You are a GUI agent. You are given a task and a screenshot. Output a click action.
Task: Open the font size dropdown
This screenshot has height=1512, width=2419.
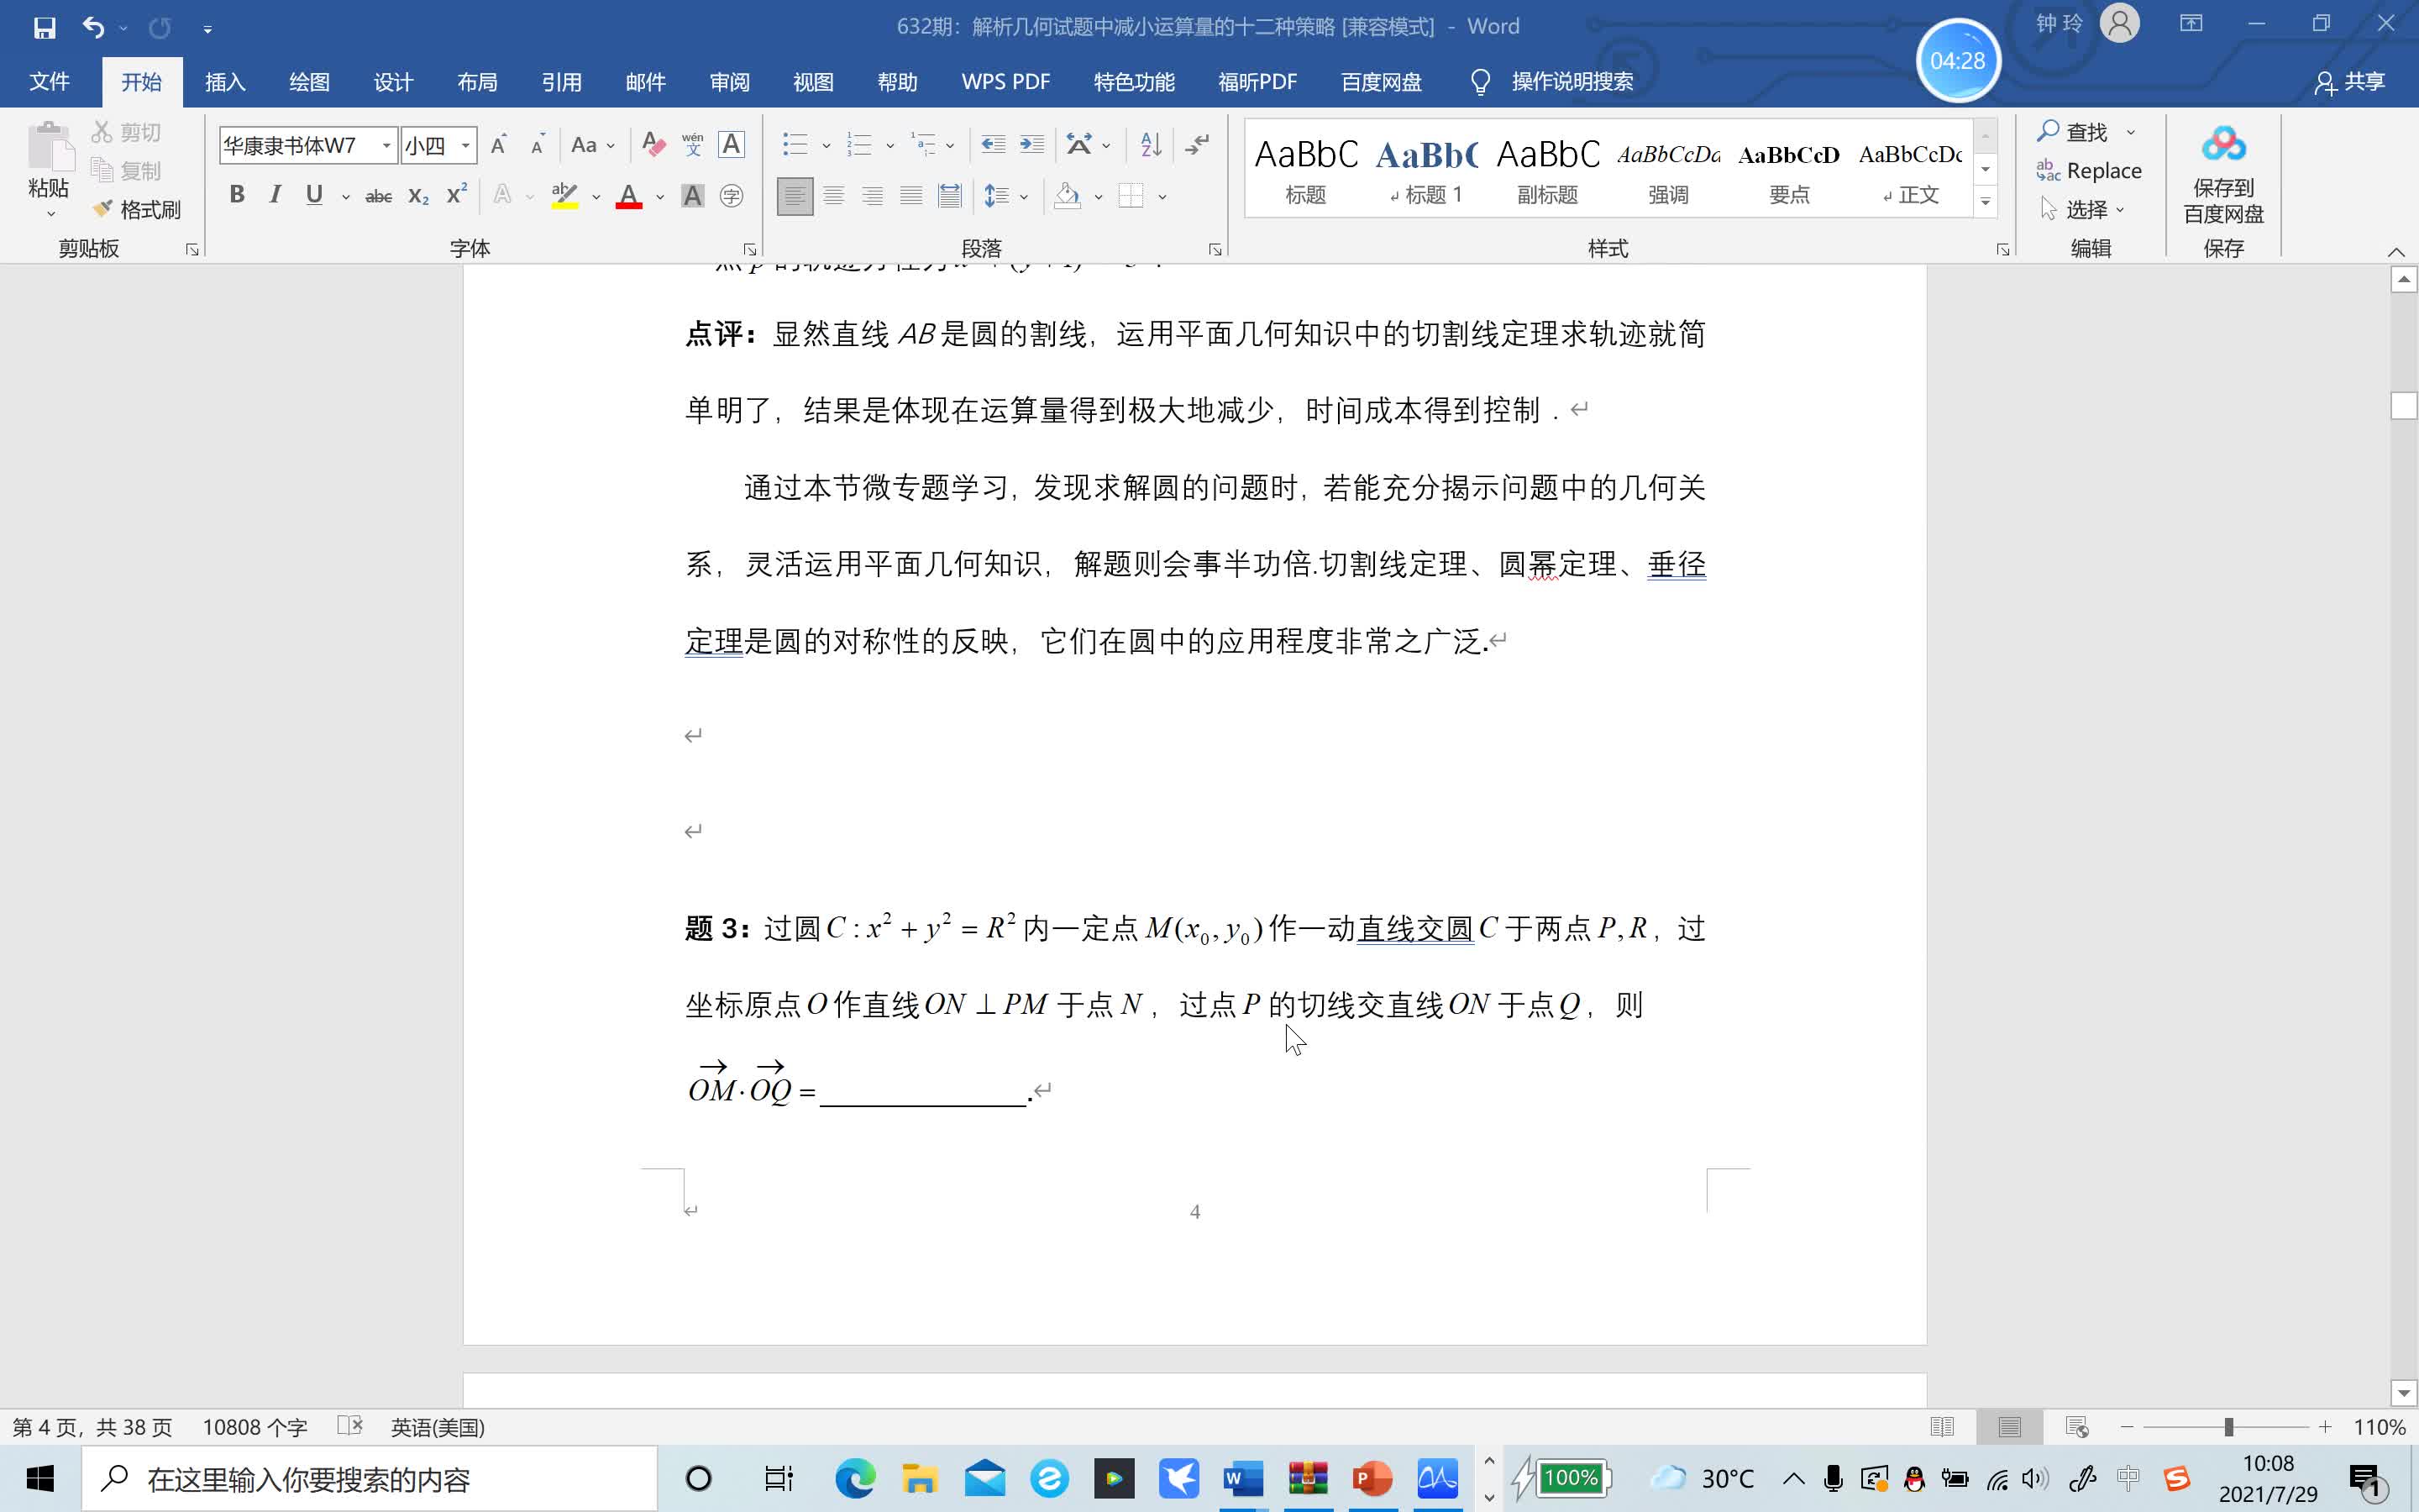(463, 144)
